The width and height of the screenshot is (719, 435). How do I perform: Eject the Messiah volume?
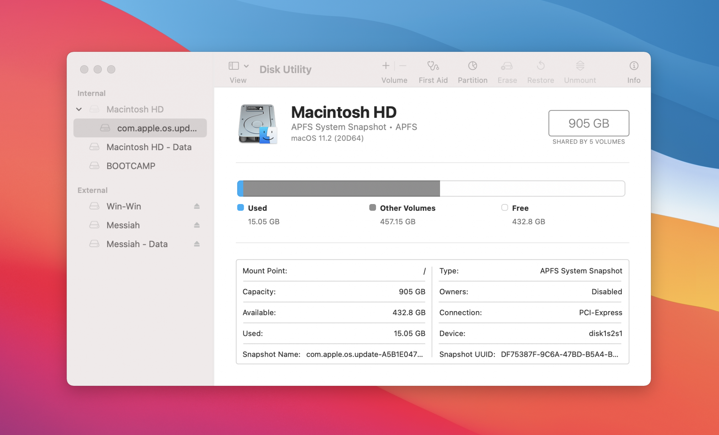(x=197, y=225)
